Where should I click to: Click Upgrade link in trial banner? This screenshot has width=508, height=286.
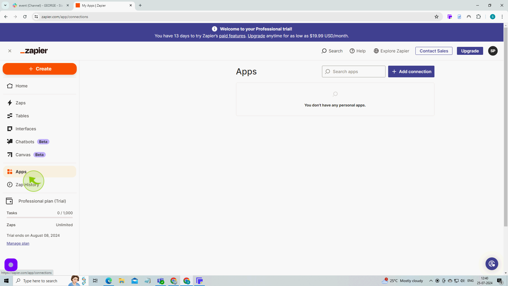[x=256, y=36]
